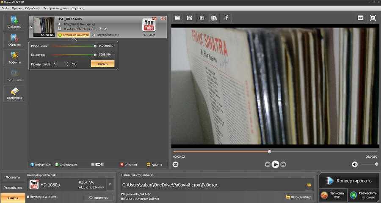The height and width of the screenshot is (203, 381).
Task: Click the GIF creation icon
Action: [x=360, y=18]
